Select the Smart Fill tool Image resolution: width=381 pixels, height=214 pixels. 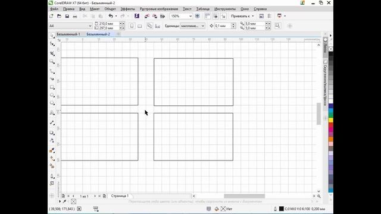[52, 166]
